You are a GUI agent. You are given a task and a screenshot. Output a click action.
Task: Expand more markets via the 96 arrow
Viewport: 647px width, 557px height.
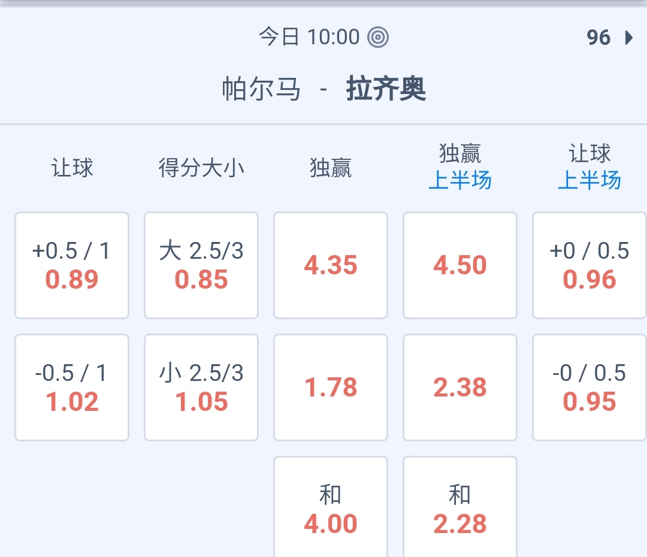click(609, 38)
